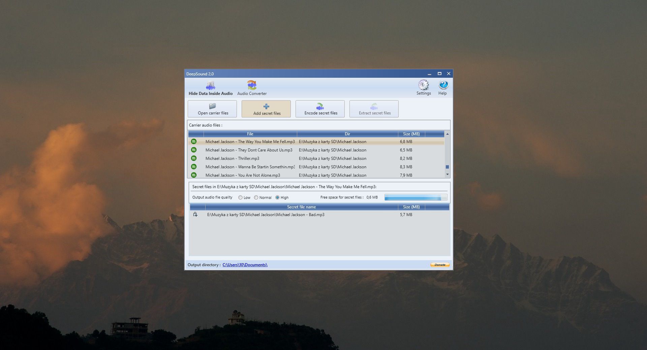
Task: Click the free space progress bar
Action: click(x=415, y=197)
